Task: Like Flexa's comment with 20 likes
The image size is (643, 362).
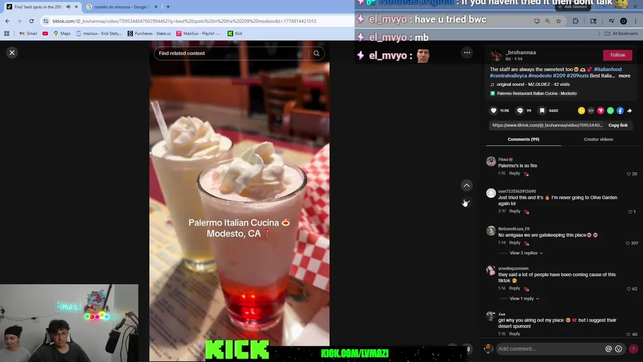Action: tap(628, 174)
